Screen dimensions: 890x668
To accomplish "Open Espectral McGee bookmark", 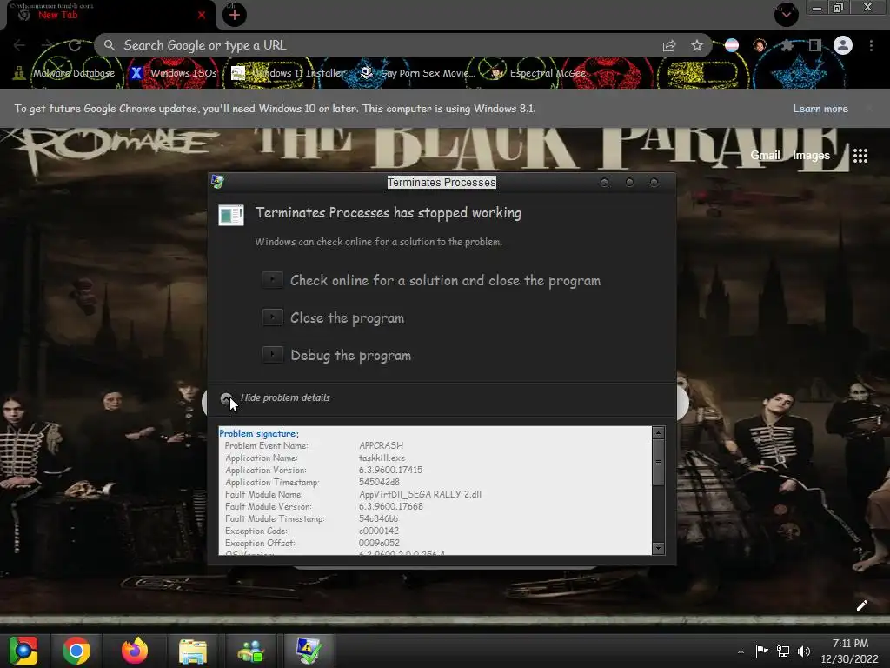I will pos(538,73).
